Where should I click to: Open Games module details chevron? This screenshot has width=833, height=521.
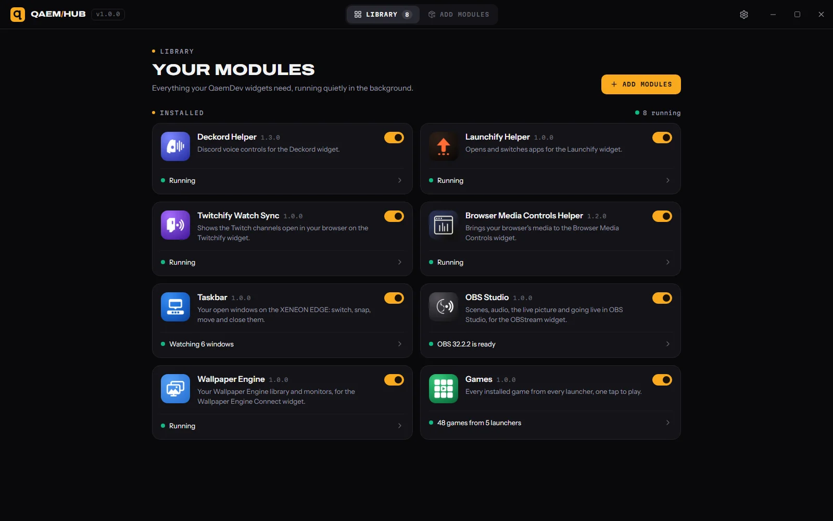[668, 423]
